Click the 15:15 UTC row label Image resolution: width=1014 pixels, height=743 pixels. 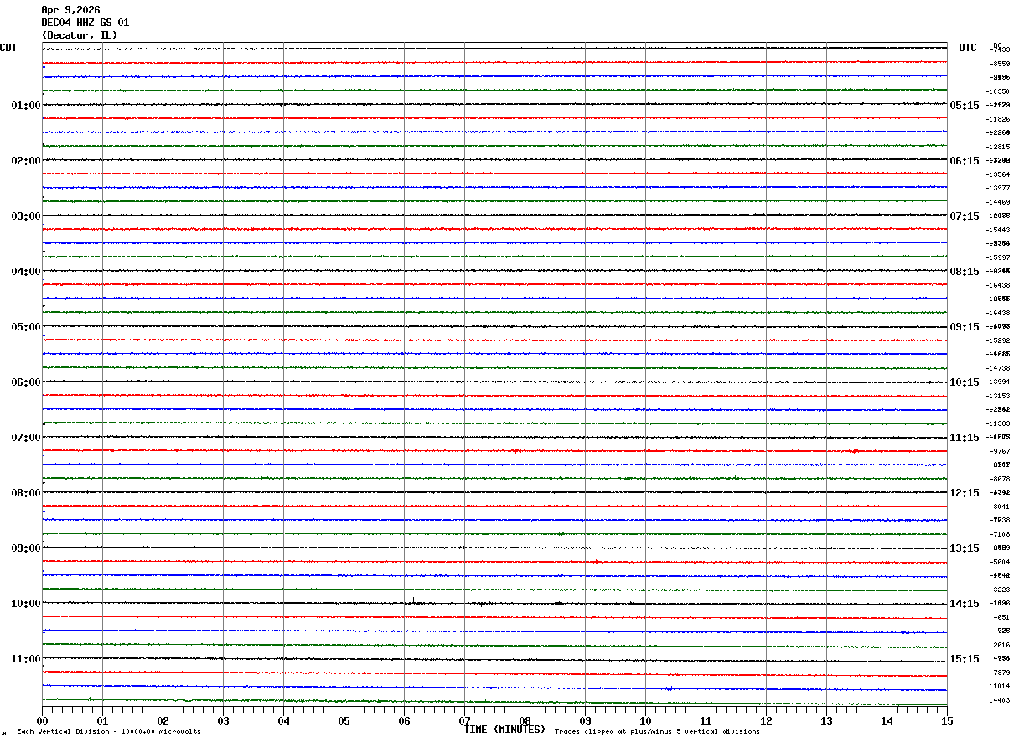click(965, 659)
